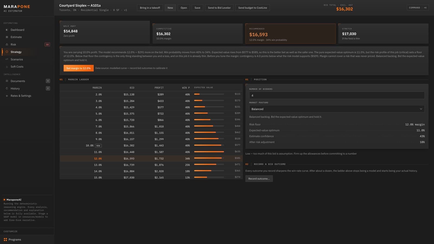Click expected value bar for 11.0% row
The image size is (434, 244).
click(x=209, y=152)
